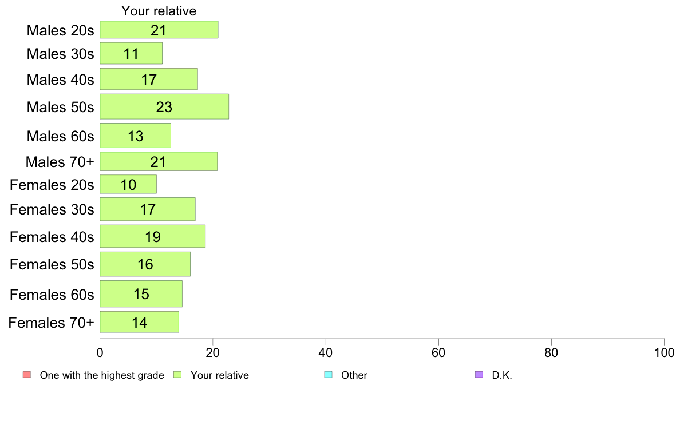Click the 'Other' legend text label

click(354, 375)
